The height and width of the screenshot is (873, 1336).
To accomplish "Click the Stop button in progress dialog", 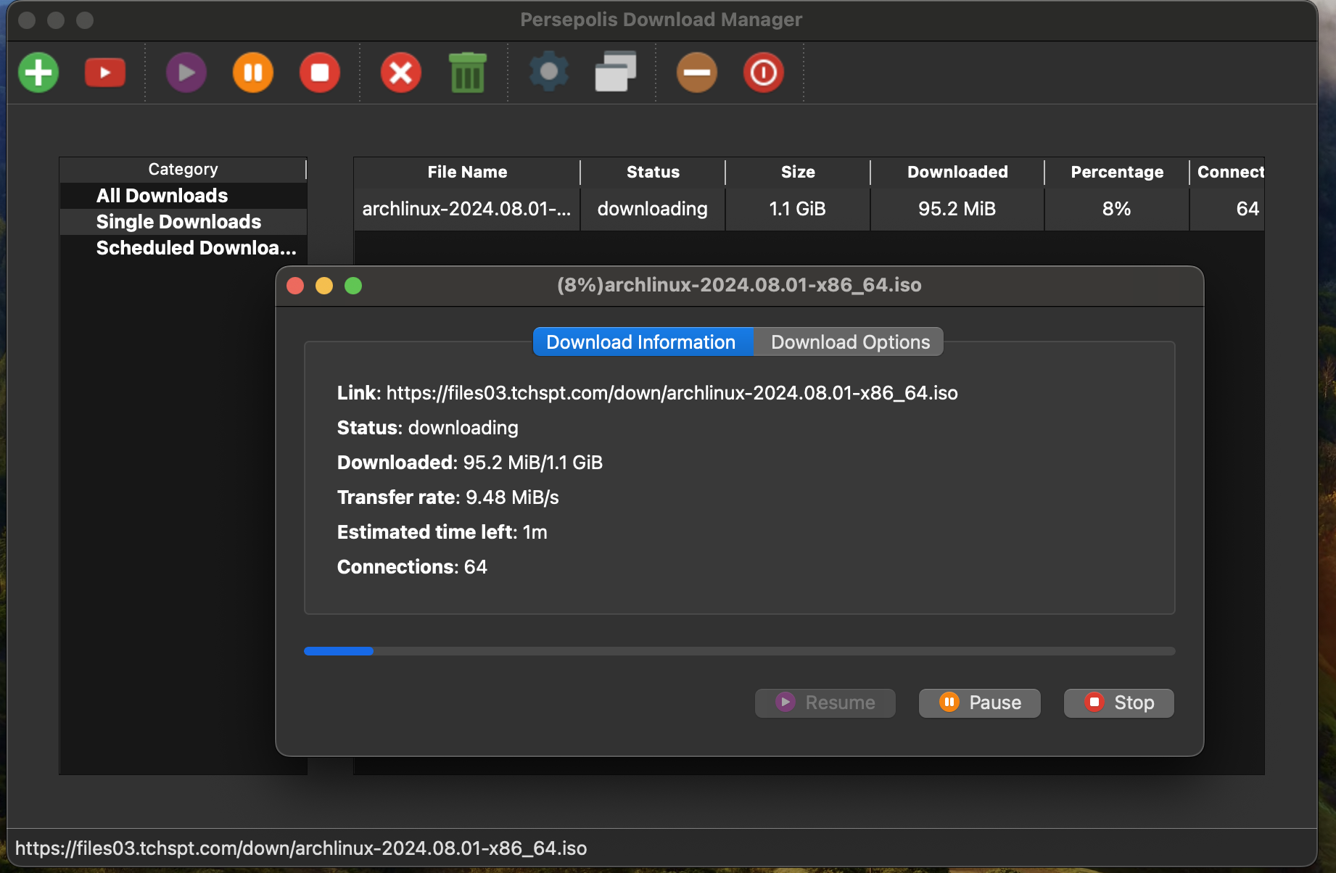I will pyautogui.click(x=1119, y=703).
